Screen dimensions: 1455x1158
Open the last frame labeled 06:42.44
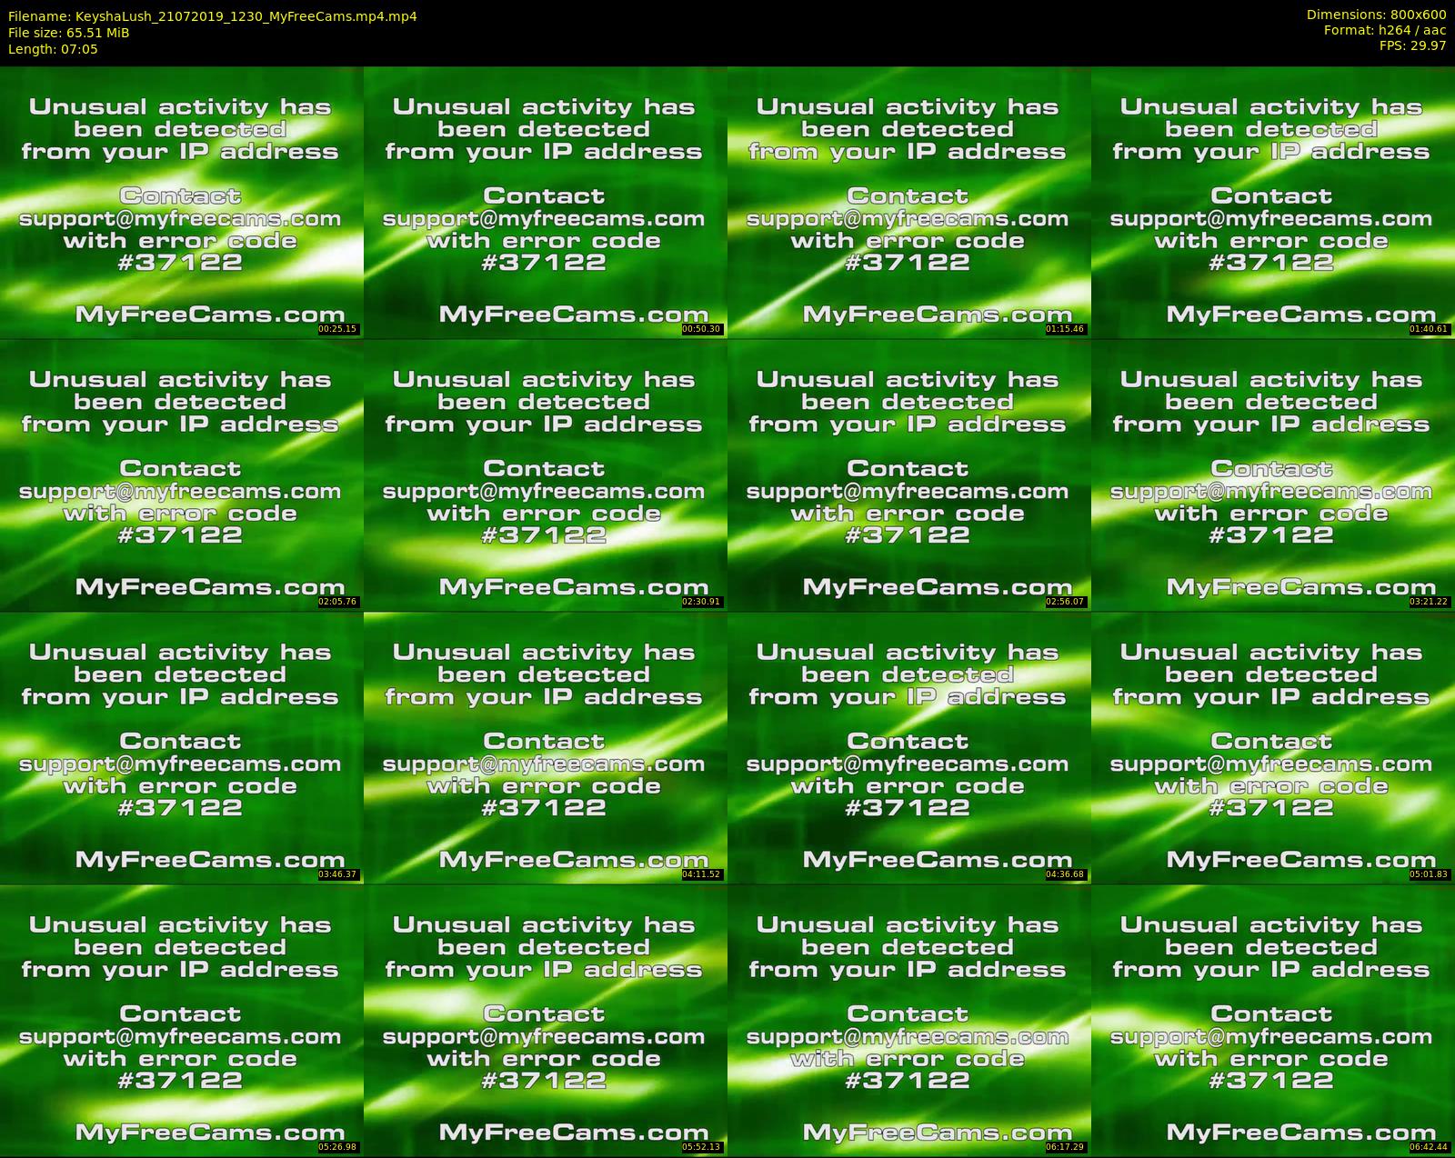pyautogui.click(x=1273, y=1020)
